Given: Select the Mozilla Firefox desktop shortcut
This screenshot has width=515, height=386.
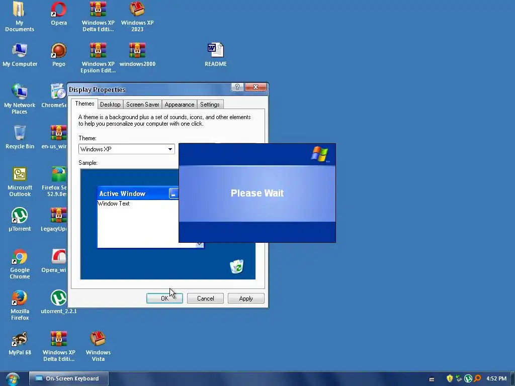Looking at the screenshot, I should pyautogui.click(x=20, y=305).
